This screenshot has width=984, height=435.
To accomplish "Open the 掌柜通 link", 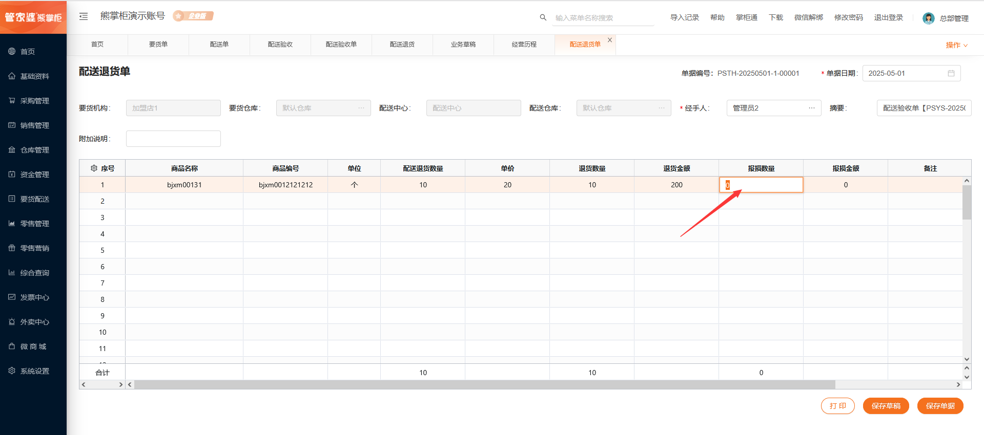I will point(747,17).
